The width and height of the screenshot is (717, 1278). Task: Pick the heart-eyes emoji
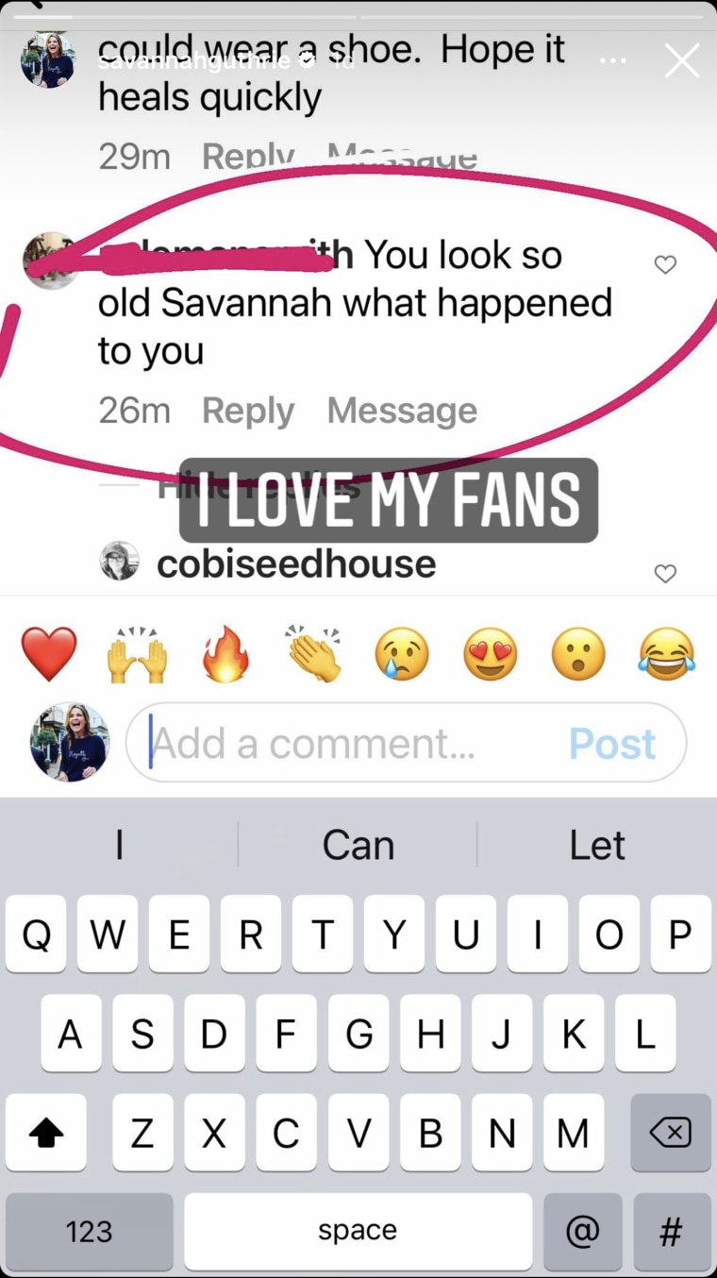point(491,654)
